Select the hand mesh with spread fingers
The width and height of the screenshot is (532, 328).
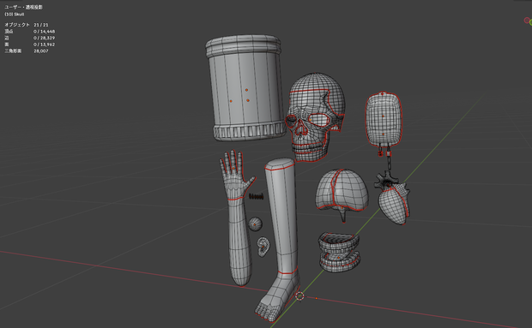pos(236,175)
